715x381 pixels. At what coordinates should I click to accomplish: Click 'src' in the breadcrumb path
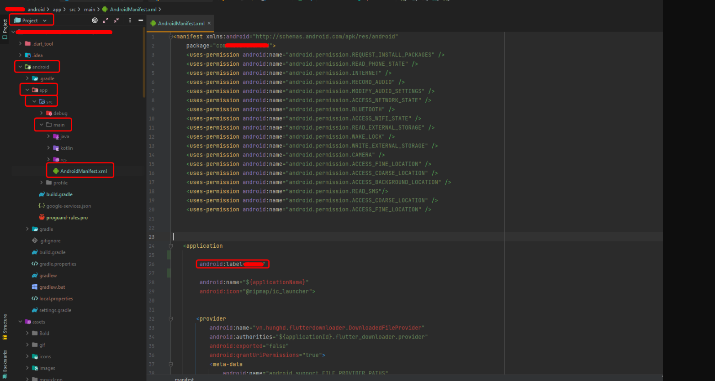(x=73, y=10)
